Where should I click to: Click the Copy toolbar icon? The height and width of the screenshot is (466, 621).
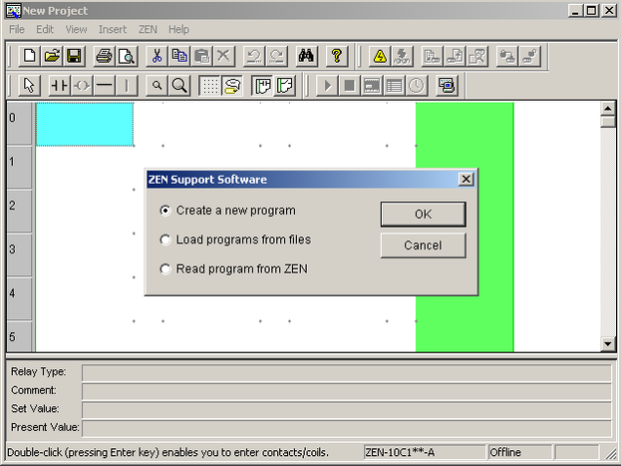pos(179,56)
